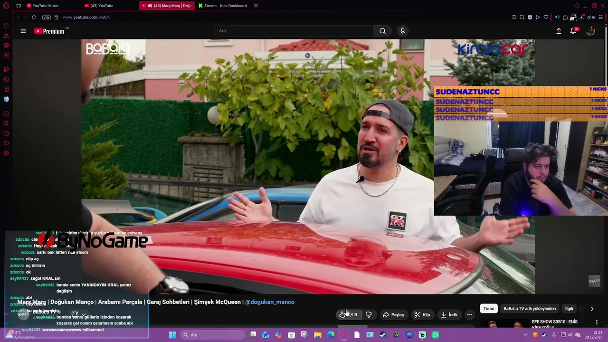This screenshot has height=342, width=608.
Task: Select the Mars Mars Doğukan tab
Action: coord(167,6)
